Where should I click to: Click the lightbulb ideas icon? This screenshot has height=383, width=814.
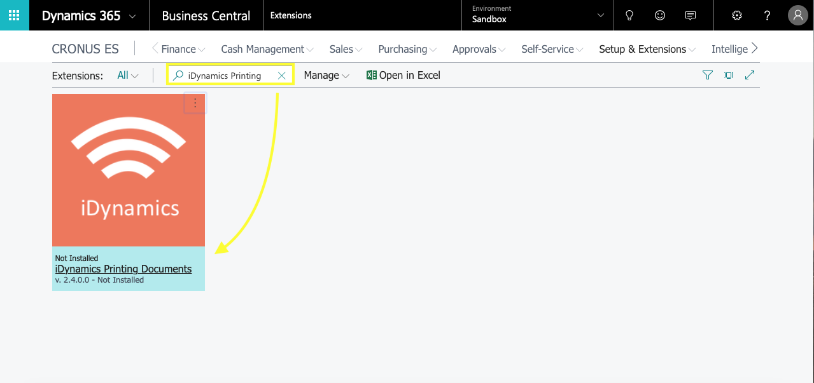(629, 15)
